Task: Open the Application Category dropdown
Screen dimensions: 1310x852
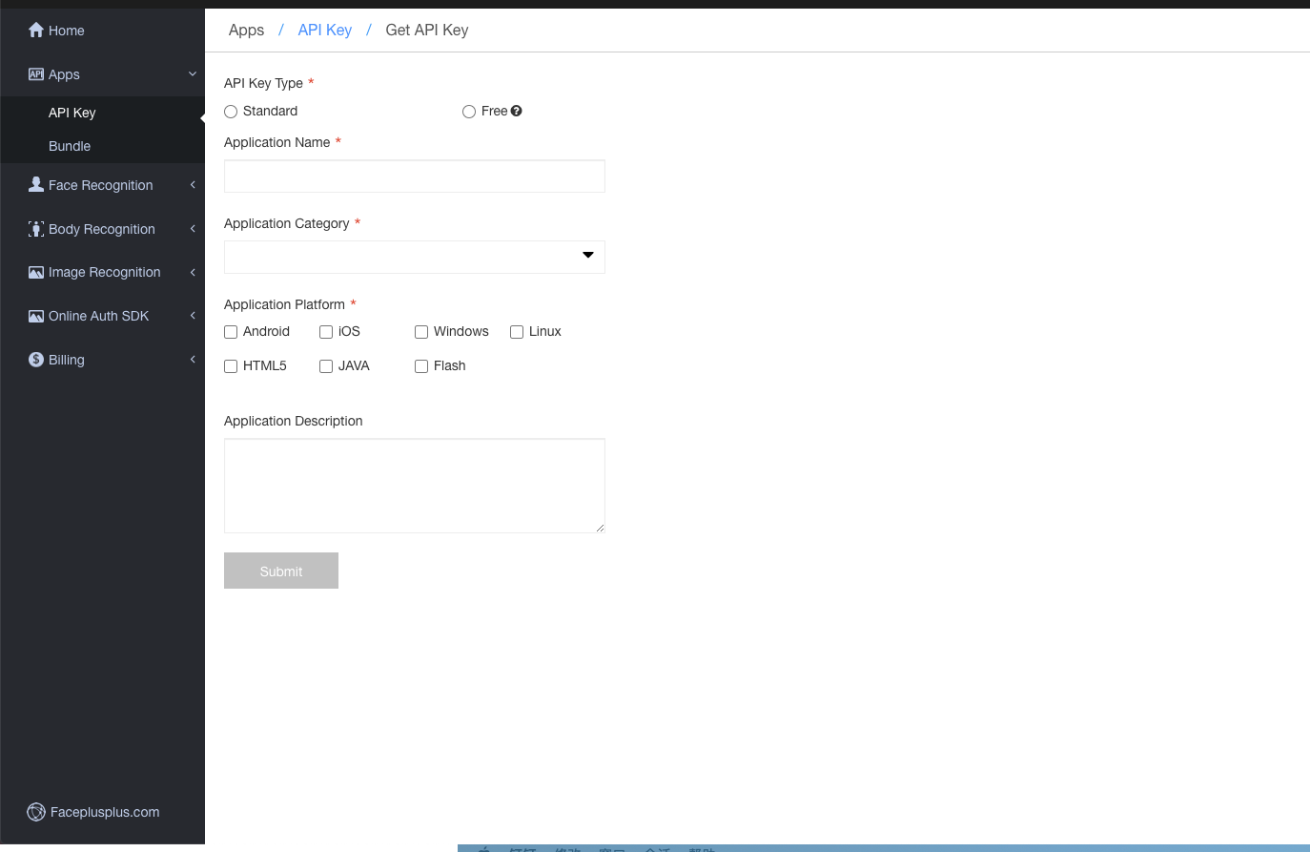Action: (x=414, y=257)
